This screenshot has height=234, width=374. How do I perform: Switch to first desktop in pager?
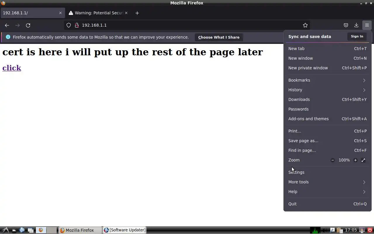pyautogui.click(x=41, y=230)
